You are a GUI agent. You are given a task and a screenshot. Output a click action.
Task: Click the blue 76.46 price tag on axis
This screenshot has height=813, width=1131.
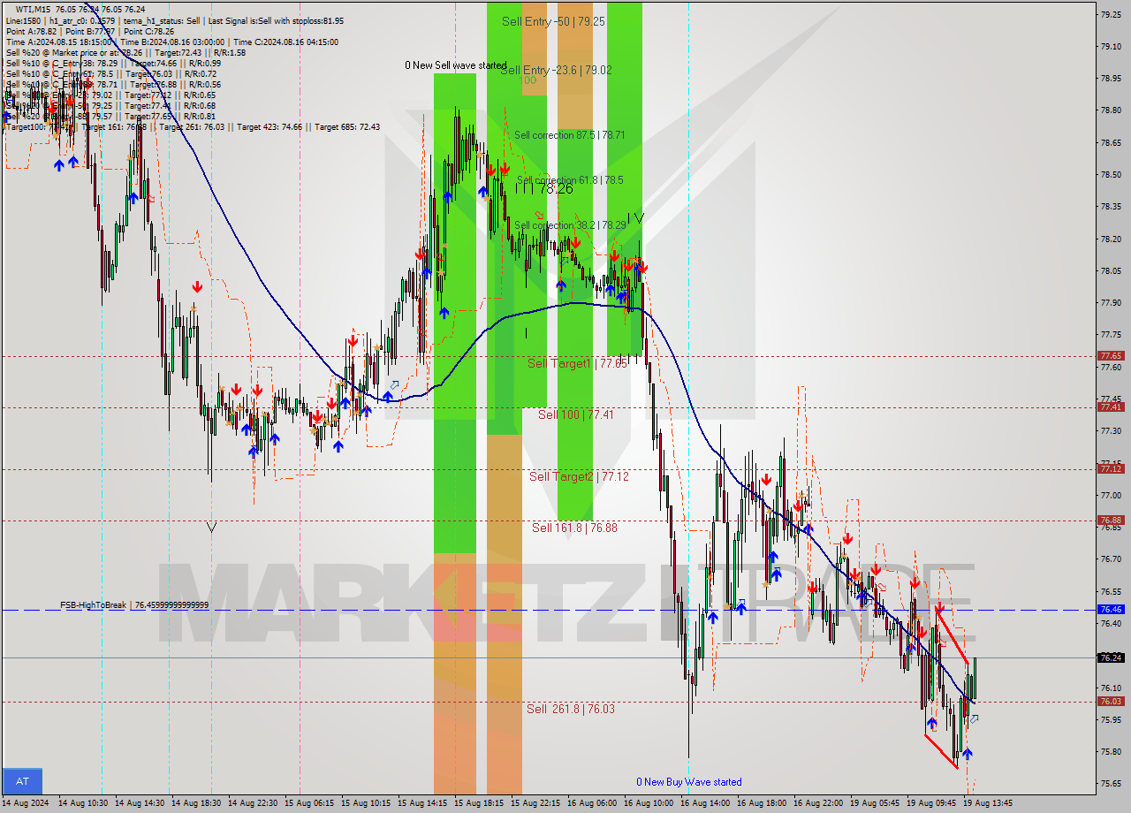click(x=1111, y=610)
